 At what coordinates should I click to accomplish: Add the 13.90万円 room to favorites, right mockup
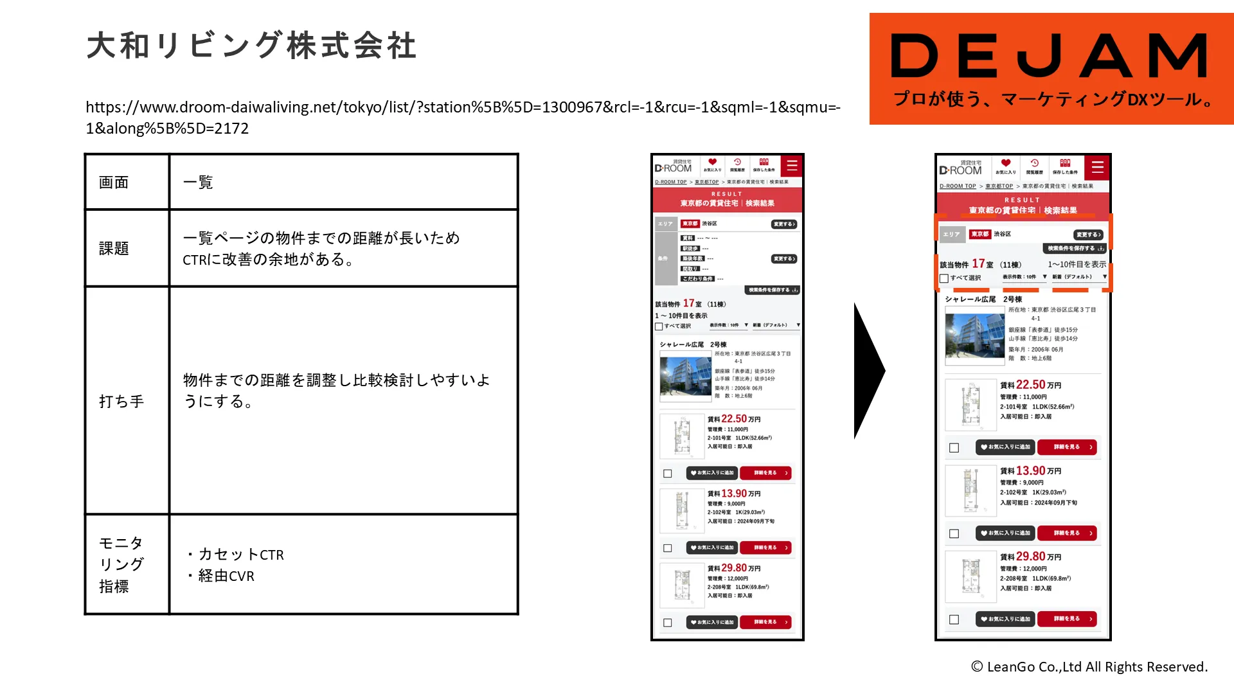pyautogui.click(x=1005, y=533)
